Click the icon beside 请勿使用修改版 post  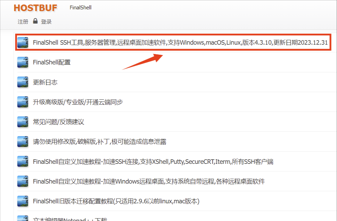23,141
